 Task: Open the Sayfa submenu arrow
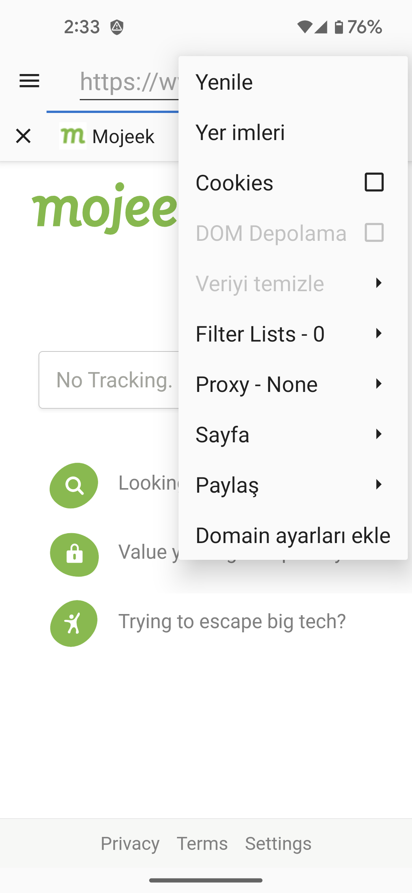pos(378,434)
